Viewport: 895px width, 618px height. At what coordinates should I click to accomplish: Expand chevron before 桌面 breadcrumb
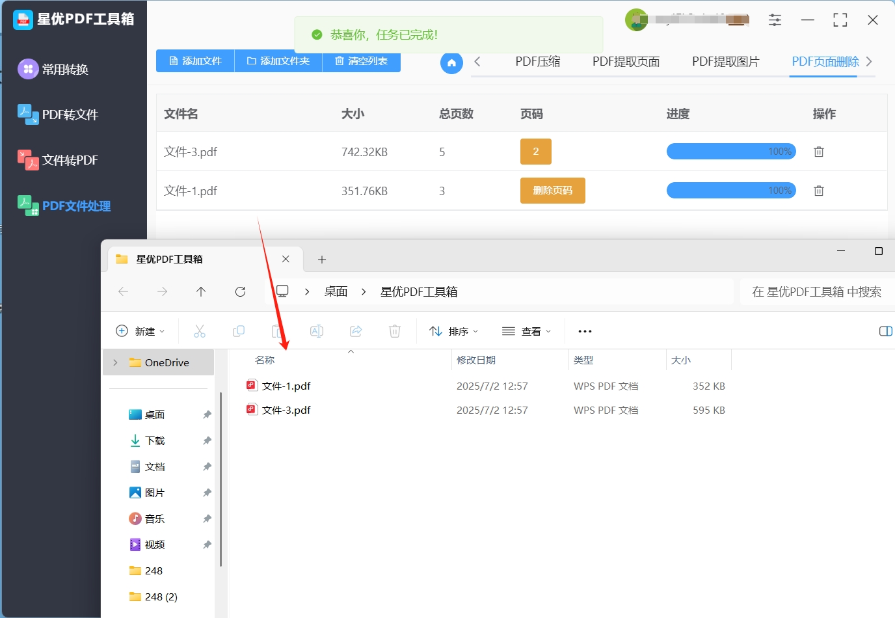click(x=307, y=291)
